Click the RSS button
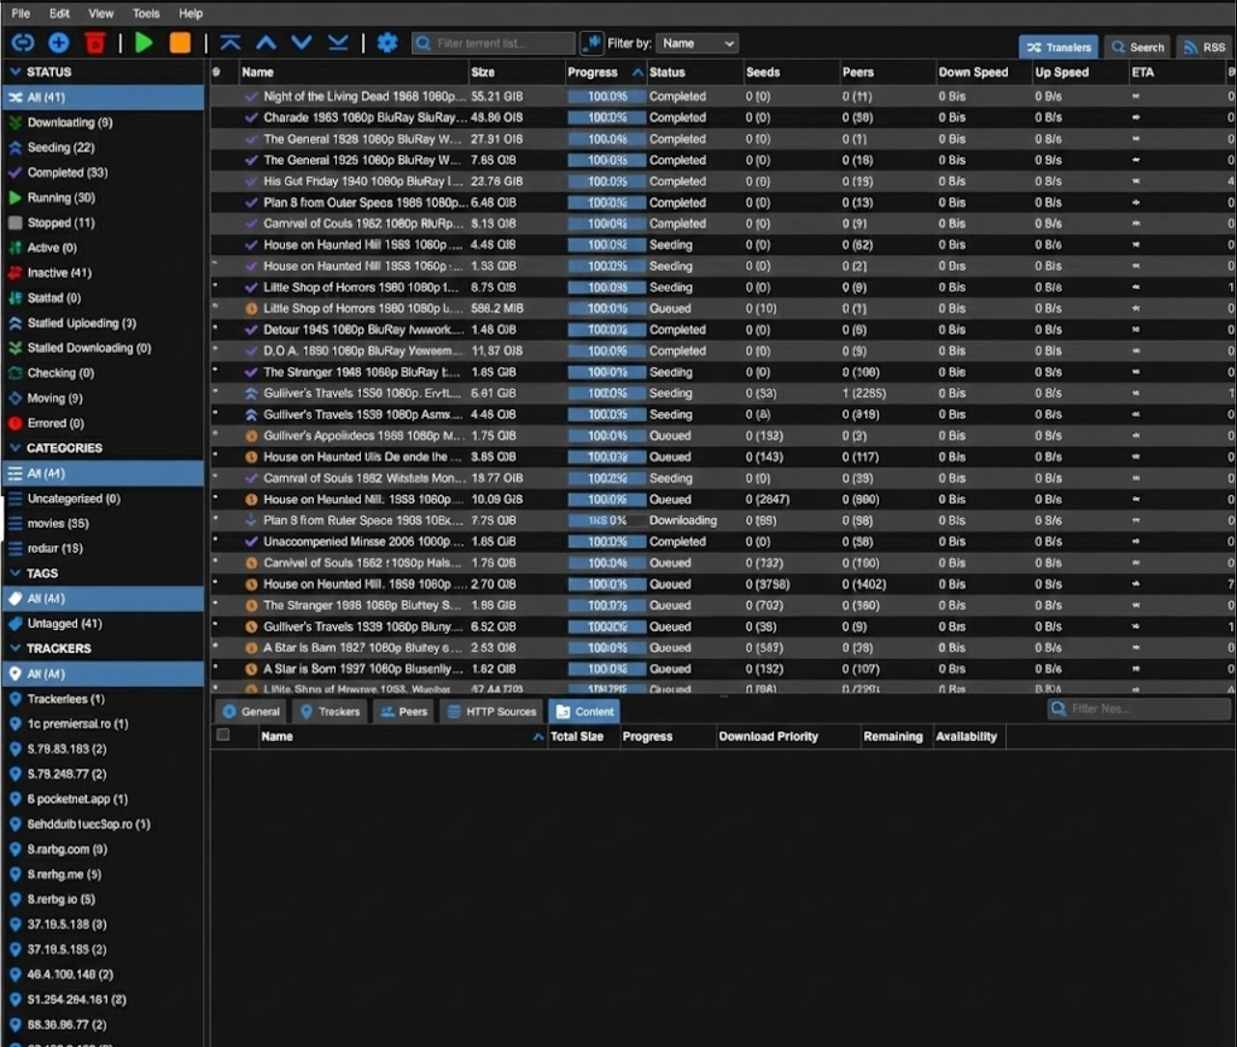 point(1205,46)
